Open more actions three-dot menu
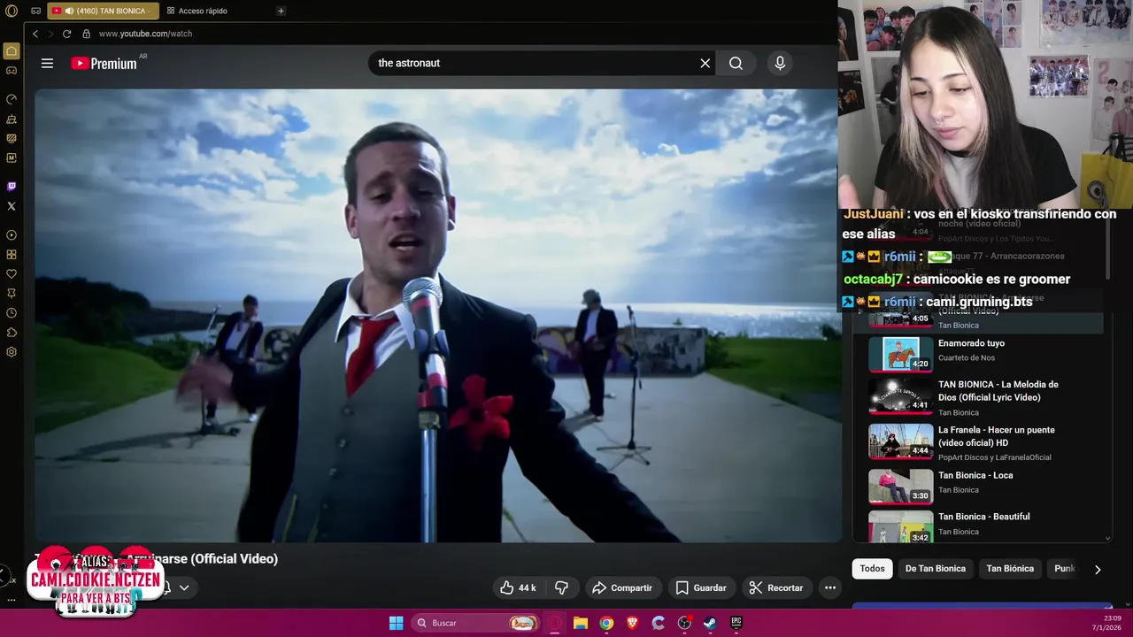 pyautogui.click(x=829, y=587)
